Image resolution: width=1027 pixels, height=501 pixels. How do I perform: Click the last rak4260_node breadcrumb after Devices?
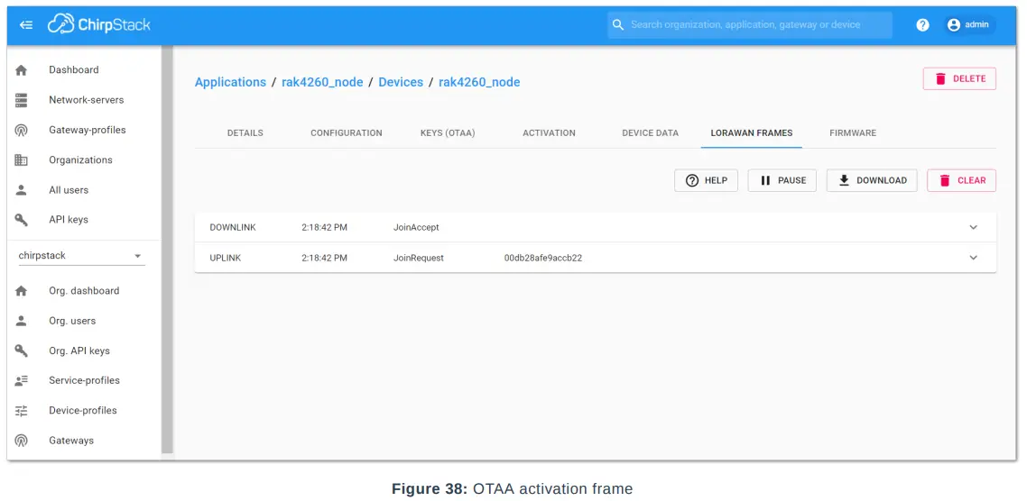tap(479, 82)
